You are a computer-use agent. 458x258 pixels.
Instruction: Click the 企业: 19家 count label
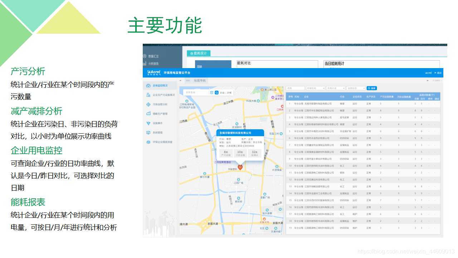226,92
